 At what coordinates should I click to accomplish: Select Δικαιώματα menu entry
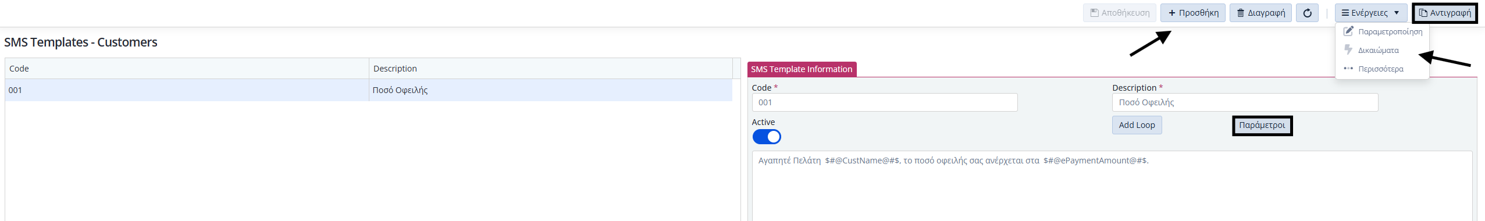[1383, 50]
